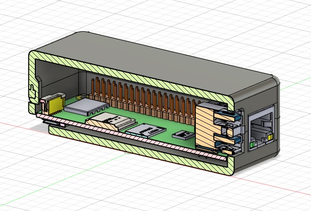311x211 pixels.
Task: Select the hatched left end wall of case
Action: point(32,82)
